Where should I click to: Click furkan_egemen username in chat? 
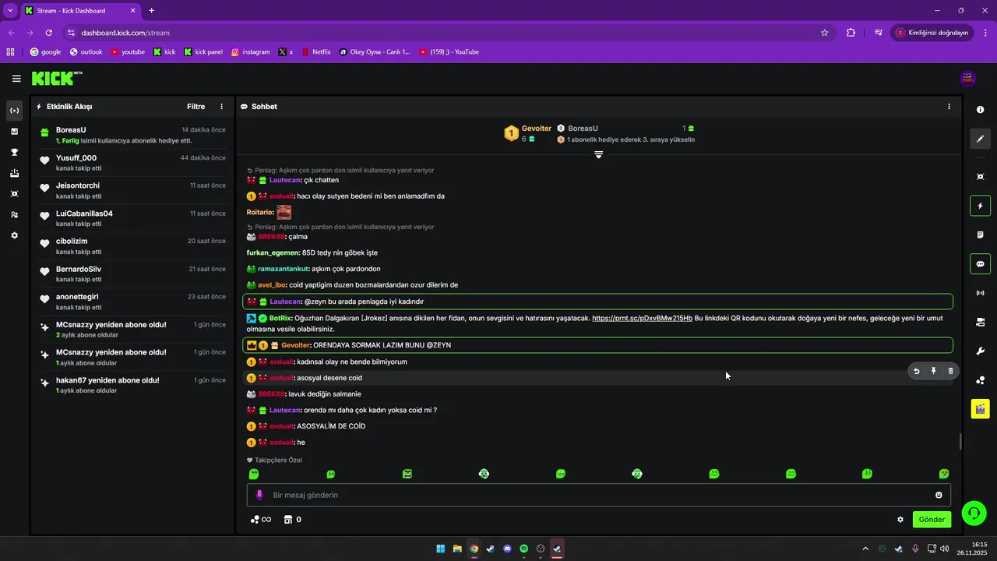pos(273,252)
